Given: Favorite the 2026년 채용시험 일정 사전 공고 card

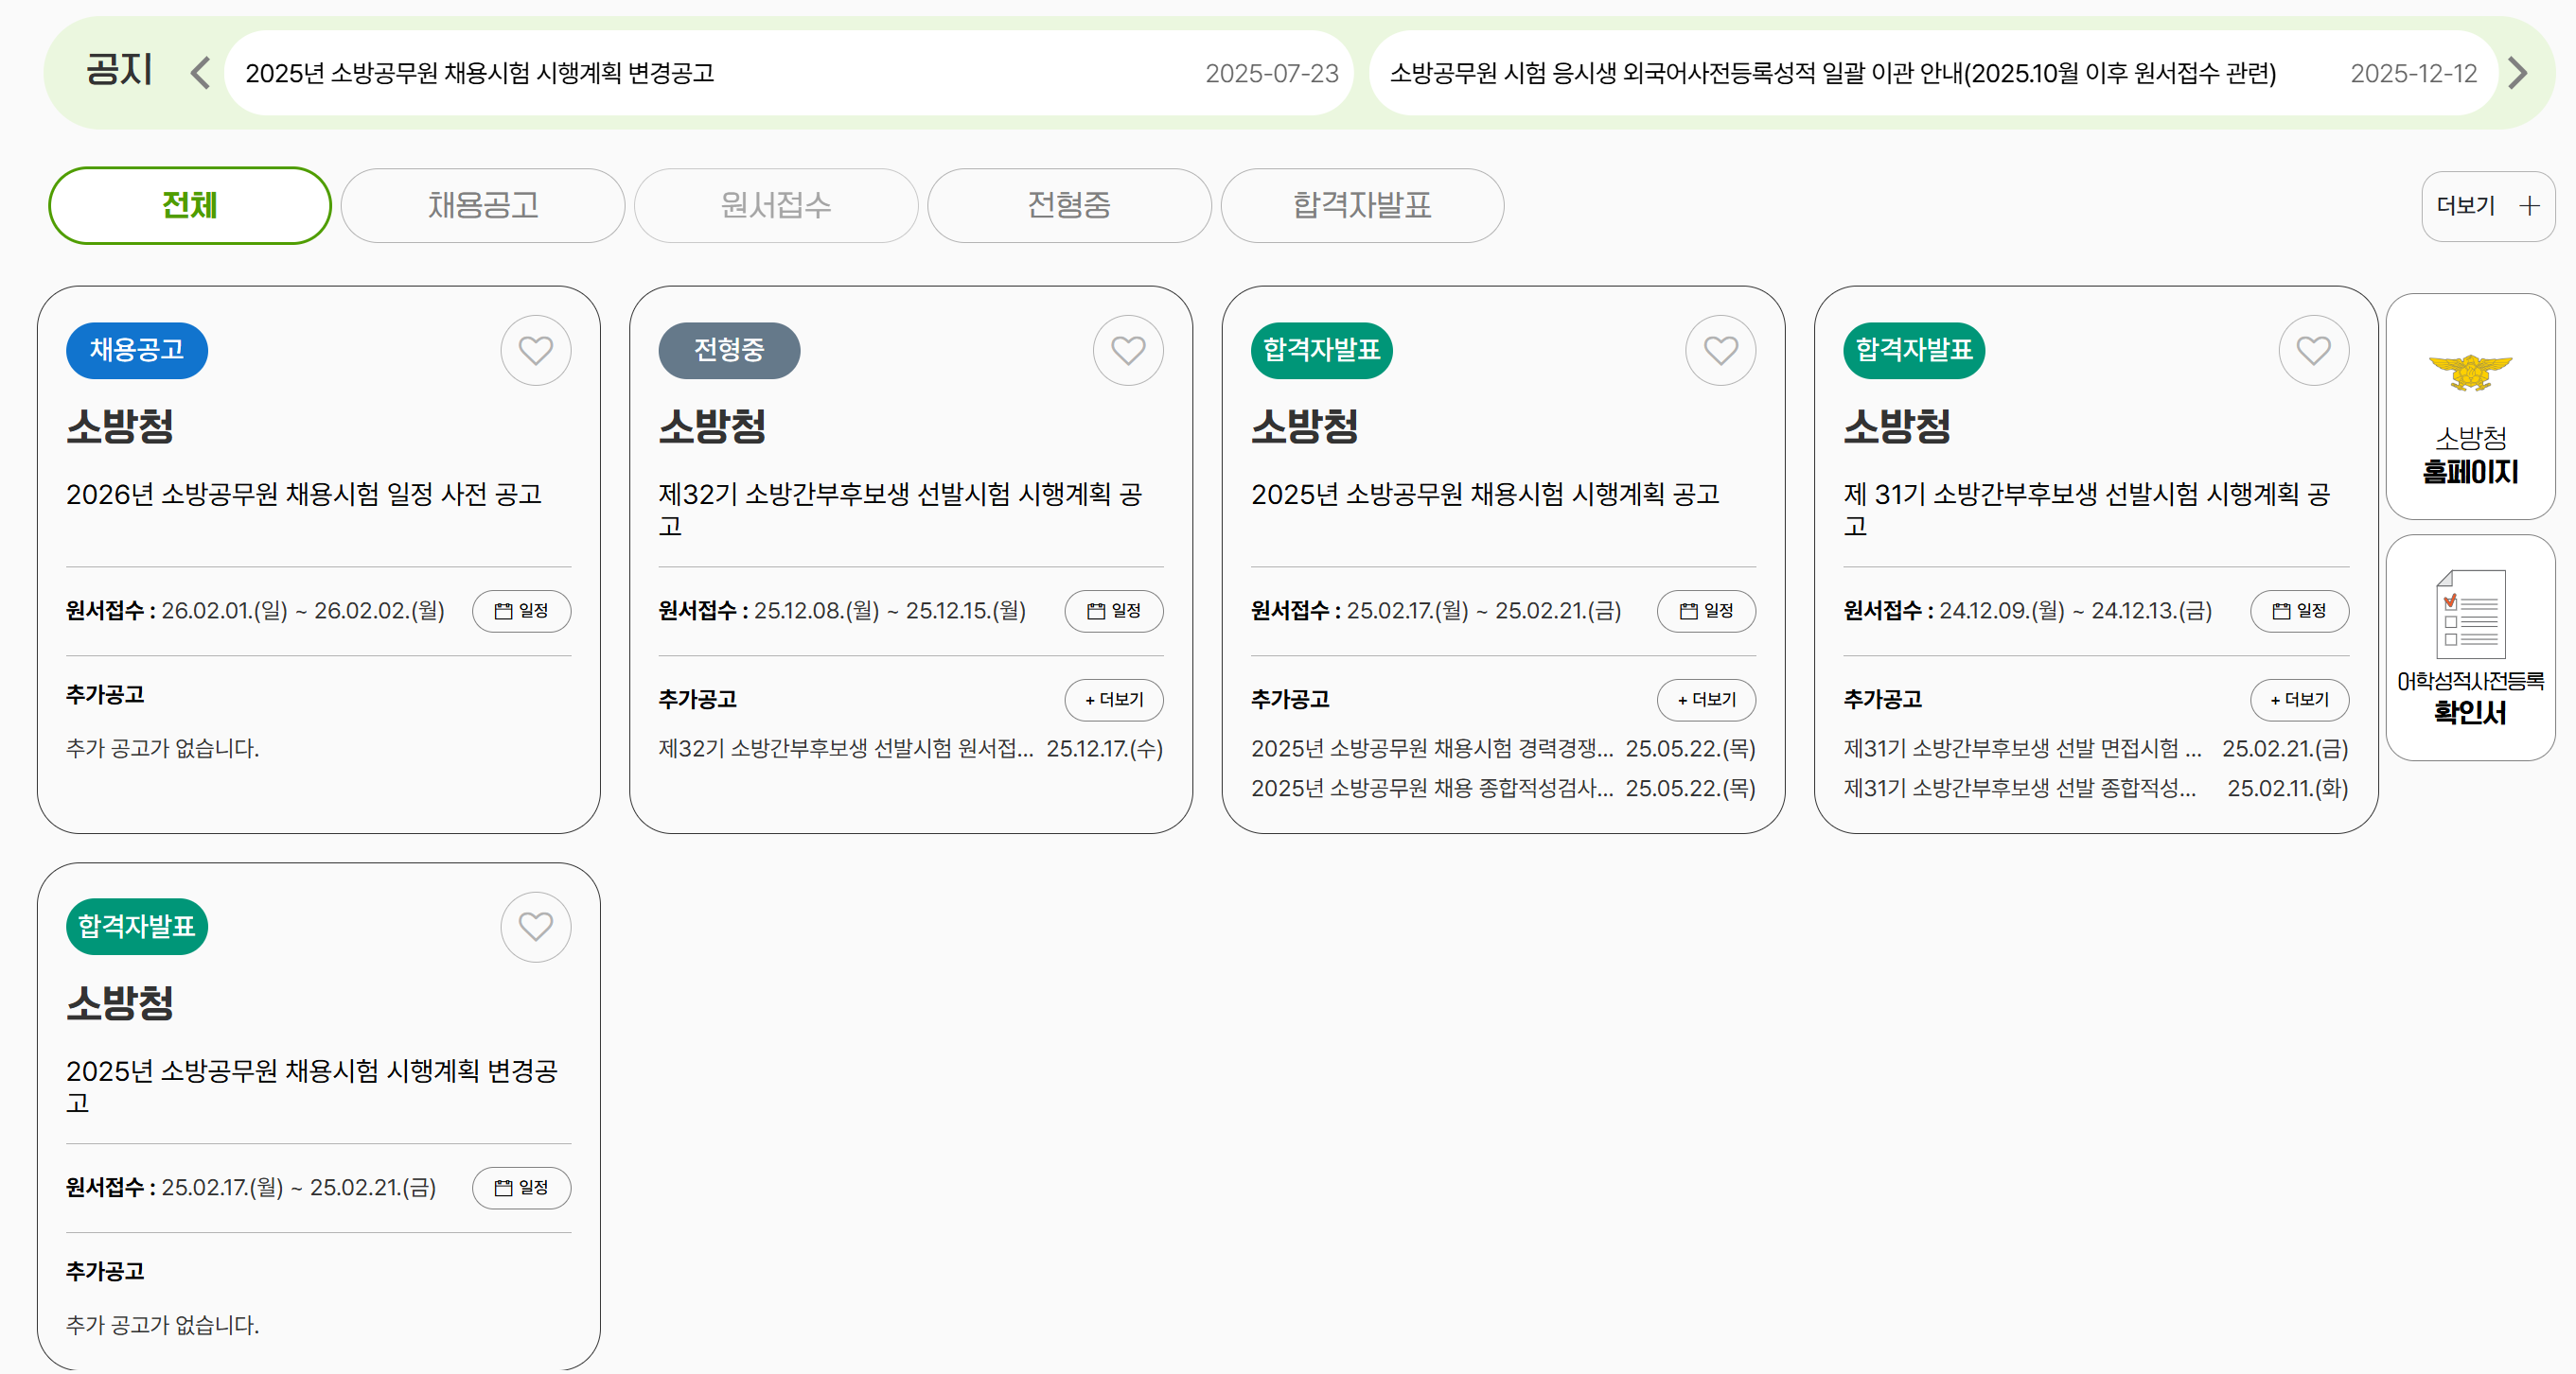Looking at the screenshot, I should pos(535,351).
